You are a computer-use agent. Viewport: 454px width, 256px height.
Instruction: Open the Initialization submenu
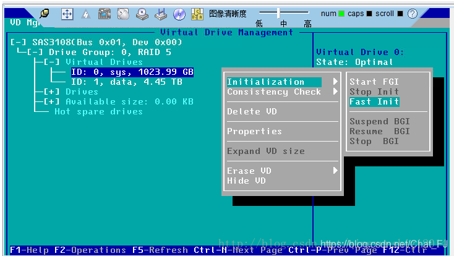274,82
